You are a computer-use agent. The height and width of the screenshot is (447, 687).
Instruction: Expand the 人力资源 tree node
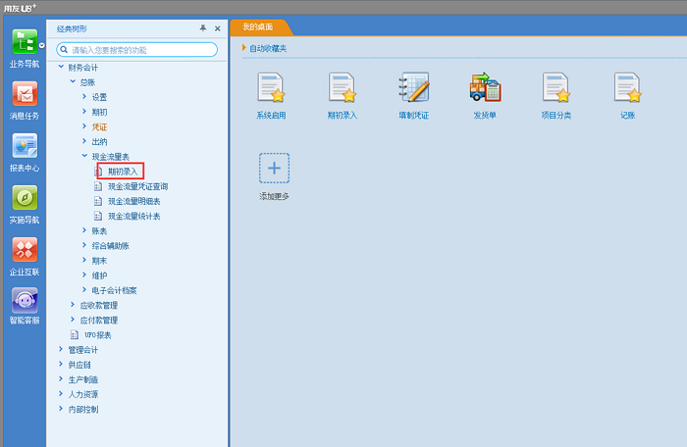coord(61,394)
